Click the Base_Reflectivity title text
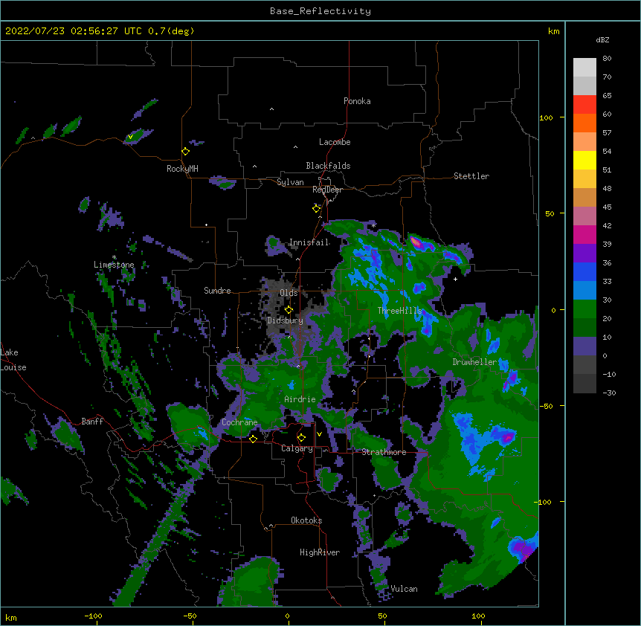 point(320,11)
